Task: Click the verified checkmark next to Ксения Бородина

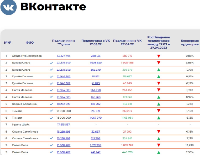Action: click(x=51, y=104)
